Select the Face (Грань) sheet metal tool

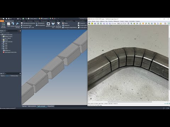pyautogui.click(x=8, y=25)
